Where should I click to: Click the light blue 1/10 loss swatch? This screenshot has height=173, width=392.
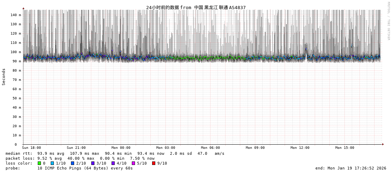pyautogui.click(x=52, y=163)
